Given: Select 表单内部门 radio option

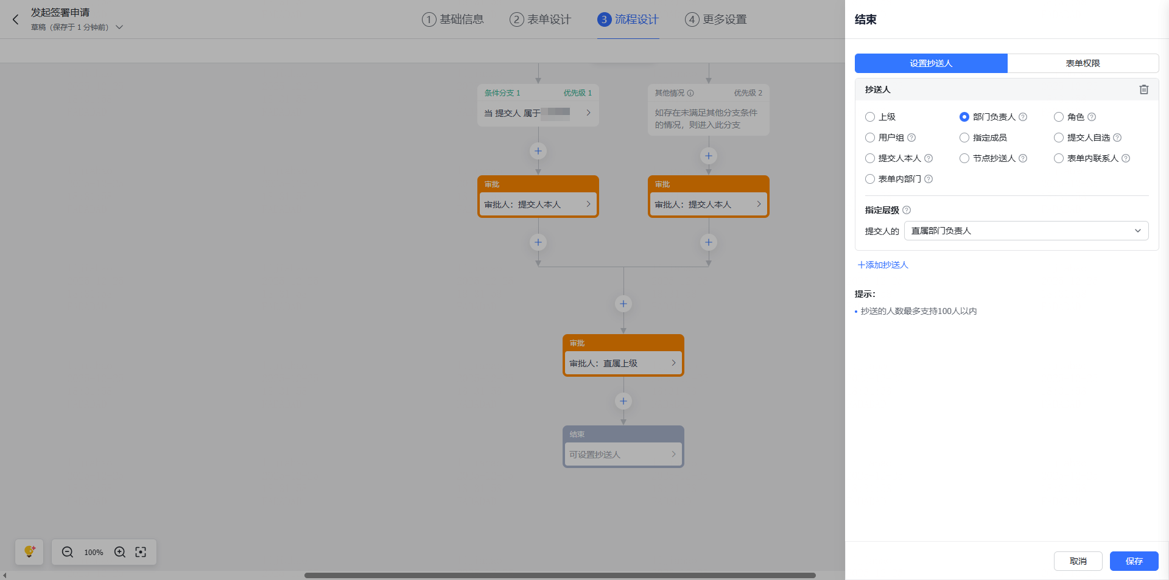Looking at the screenshot, I should coord(870,179).
